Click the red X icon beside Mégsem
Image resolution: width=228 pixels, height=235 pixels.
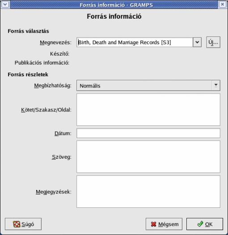(153, 224)
